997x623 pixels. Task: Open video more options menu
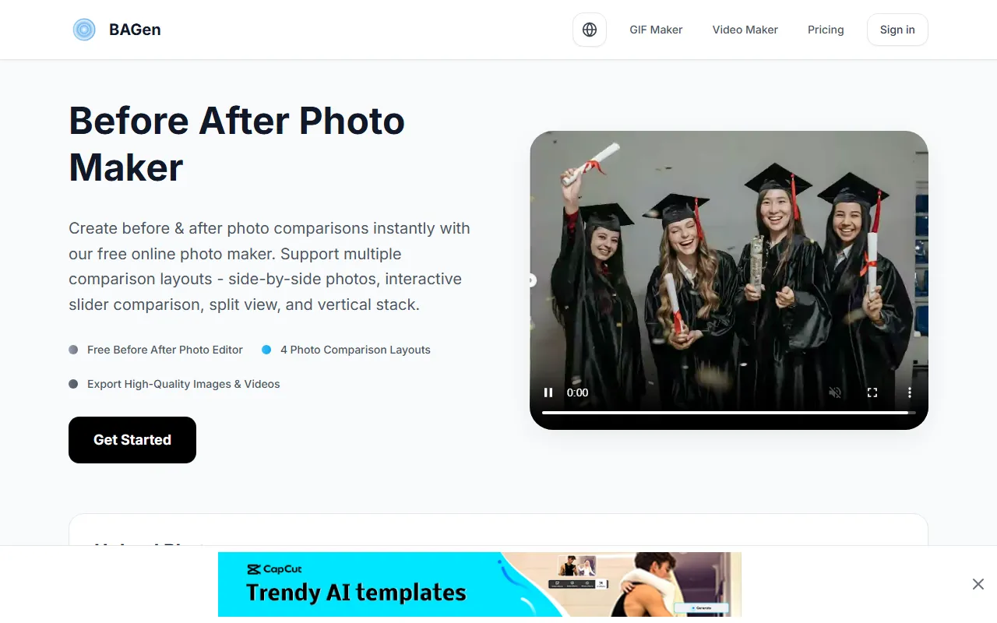(x=909, y=392)
